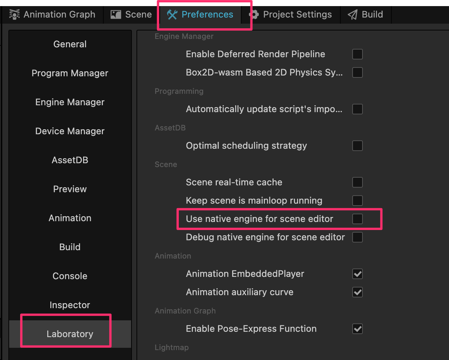Uncheck Enable Pose-Express Function checkbox

click(x=358, y=329)
